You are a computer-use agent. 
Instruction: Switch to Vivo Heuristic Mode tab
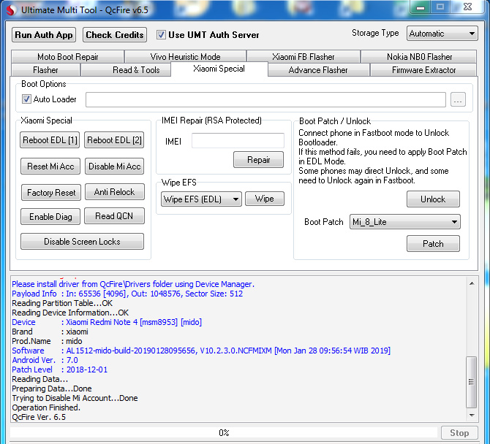[x=185, y=56]
